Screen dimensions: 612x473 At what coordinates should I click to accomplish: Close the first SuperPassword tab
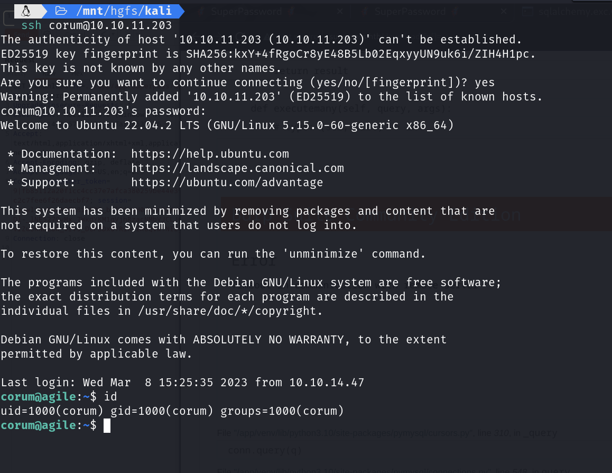click(x=339, y=11)
